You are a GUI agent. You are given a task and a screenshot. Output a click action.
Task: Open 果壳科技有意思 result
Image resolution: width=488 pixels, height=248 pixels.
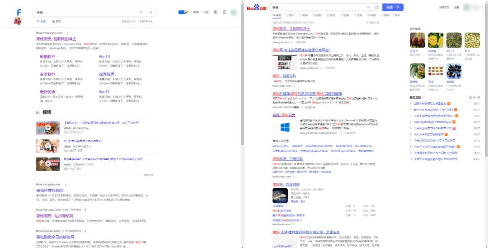[50, 190]
